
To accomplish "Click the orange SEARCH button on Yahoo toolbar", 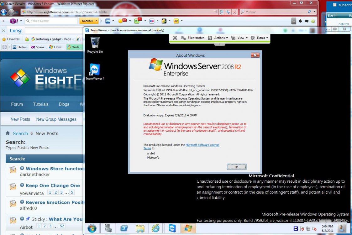I will pos(87,21).
